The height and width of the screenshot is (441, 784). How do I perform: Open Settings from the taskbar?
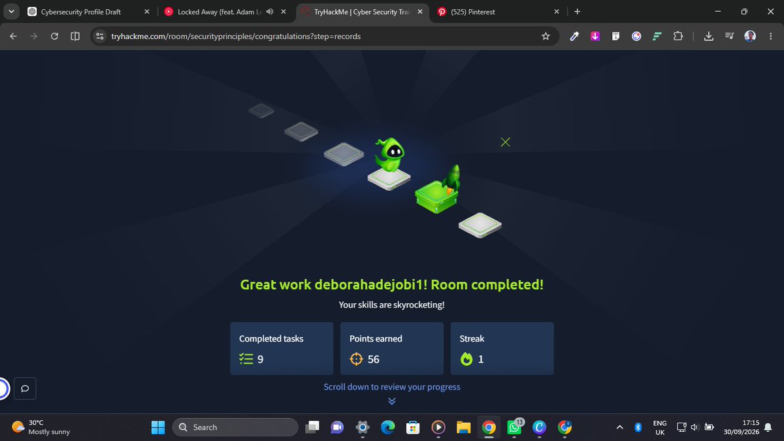pos(363,427)
